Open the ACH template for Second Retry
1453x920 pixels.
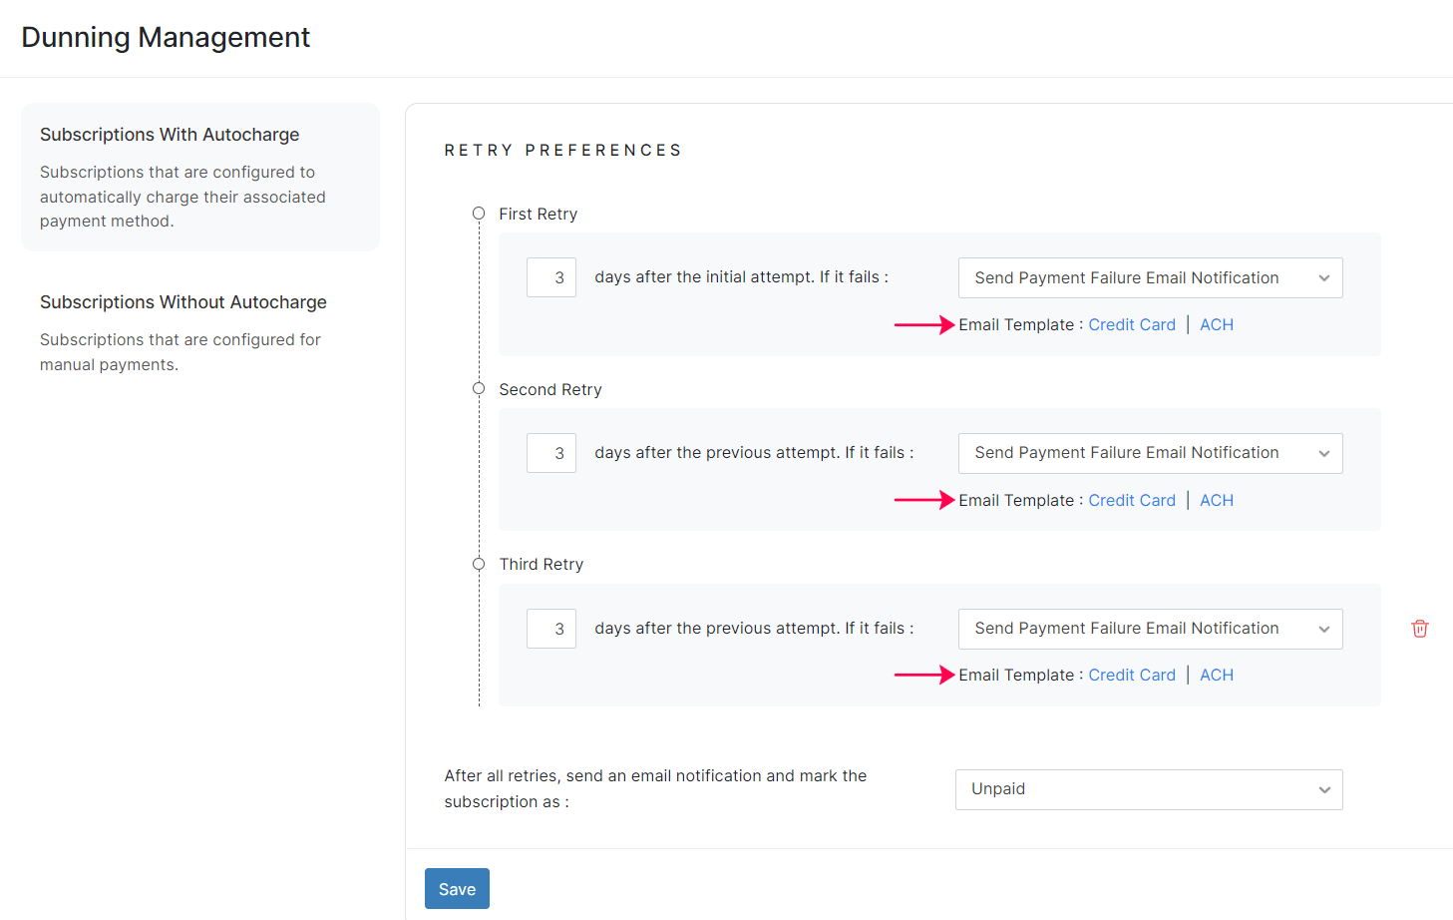[1216, 500]
